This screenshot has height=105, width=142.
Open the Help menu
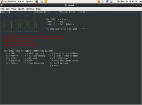pyautogui.click(x=38, y=9)
